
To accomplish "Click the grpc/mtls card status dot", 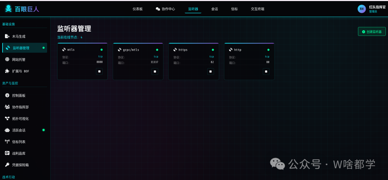I will [x=157, y=50].
